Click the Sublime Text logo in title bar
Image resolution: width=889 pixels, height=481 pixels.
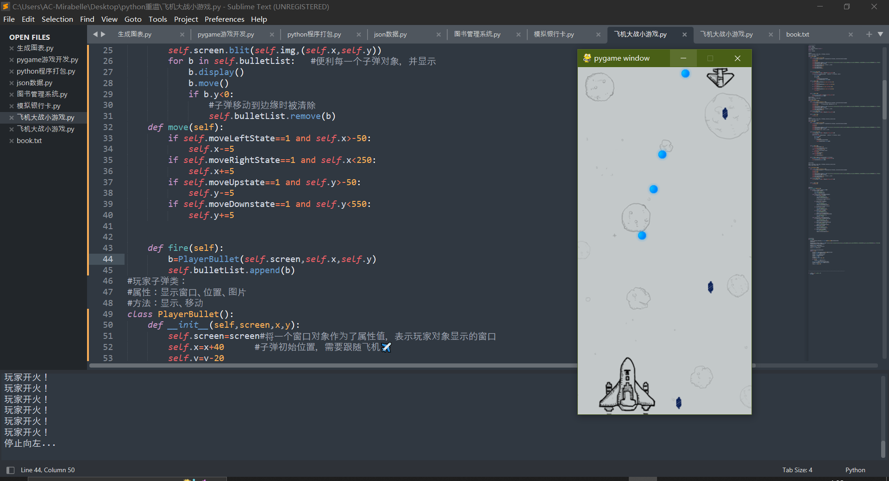pyautogui.click(x=5, y=6)
